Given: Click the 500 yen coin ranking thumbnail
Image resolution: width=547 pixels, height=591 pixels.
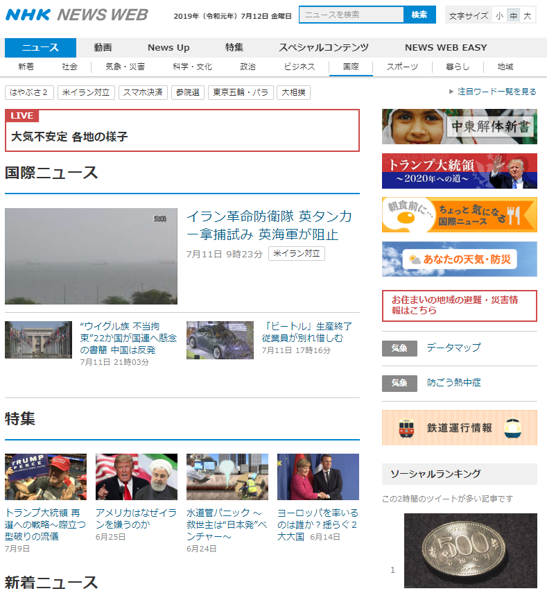Looking at the screenshot, I should tap(470, 550).
